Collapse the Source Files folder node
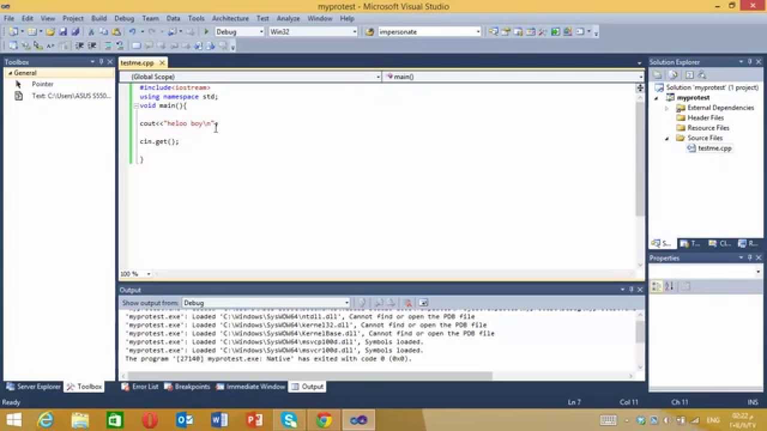 (667, 138)
